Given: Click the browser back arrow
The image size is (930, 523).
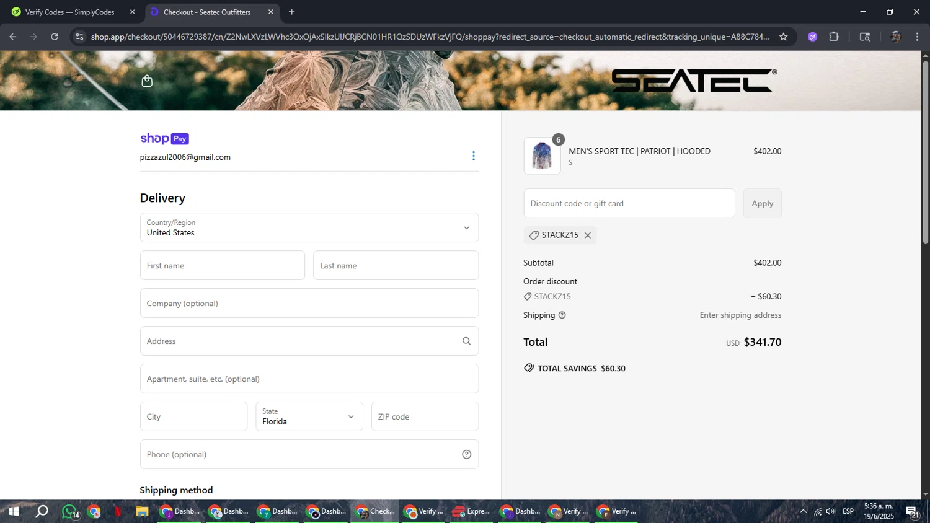Looking at the screenshot, I should click(12, 37).
